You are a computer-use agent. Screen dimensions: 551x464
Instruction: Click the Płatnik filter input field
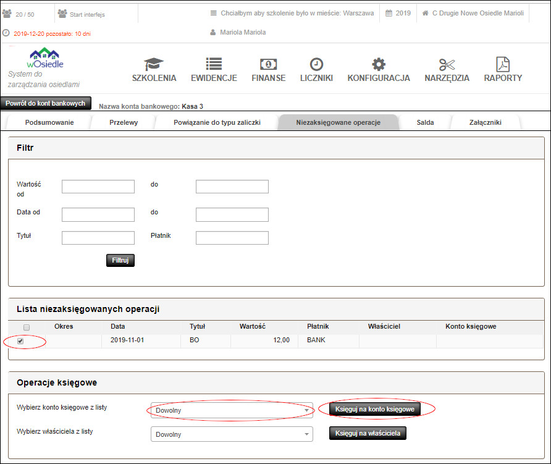pos(232,238)
